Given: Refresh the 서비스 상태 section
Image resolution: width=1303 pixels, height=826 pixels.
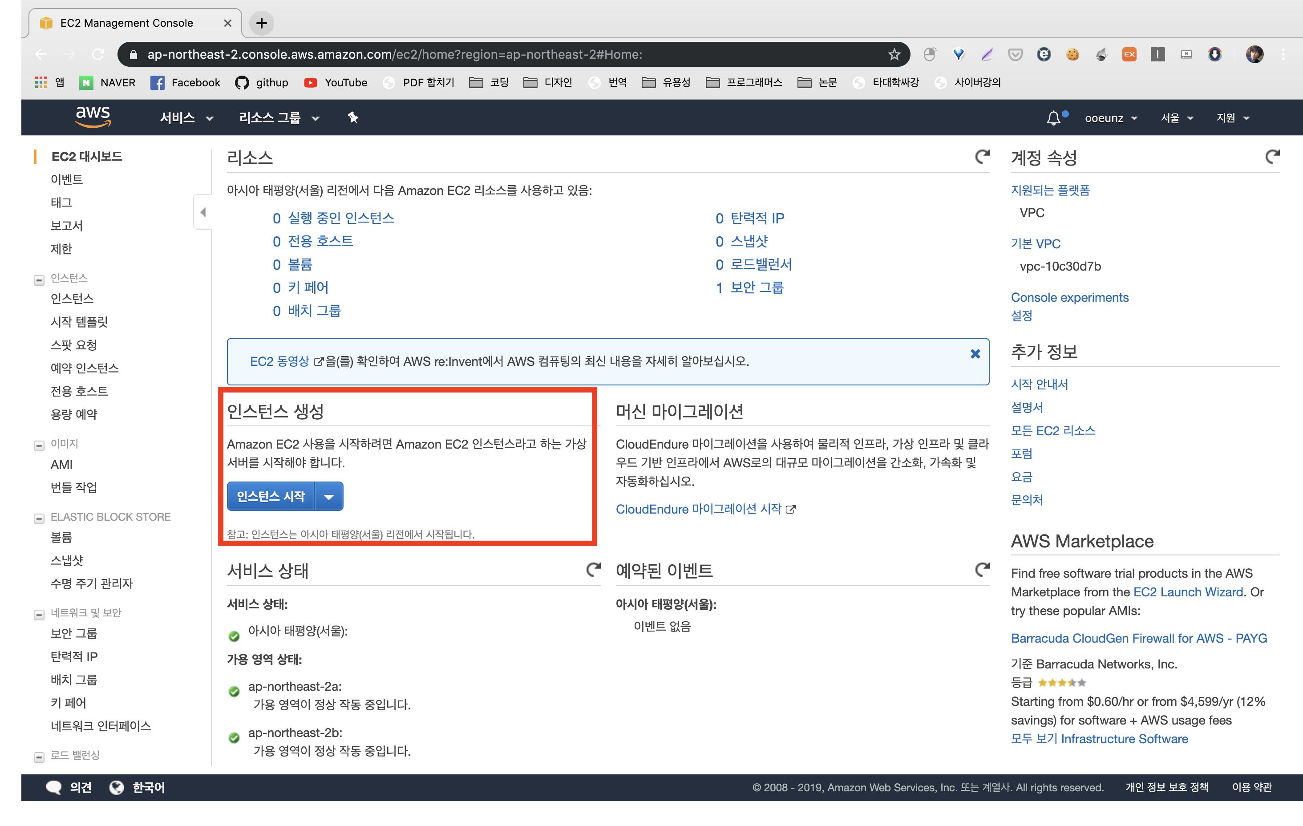Looking at the screenshot, I should (594, 569).
